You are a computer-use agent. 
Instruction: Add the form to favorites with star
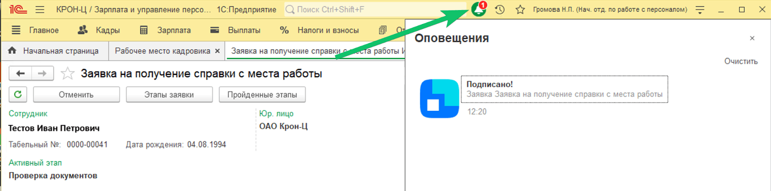pyautogui.click(x=67, y=73)
